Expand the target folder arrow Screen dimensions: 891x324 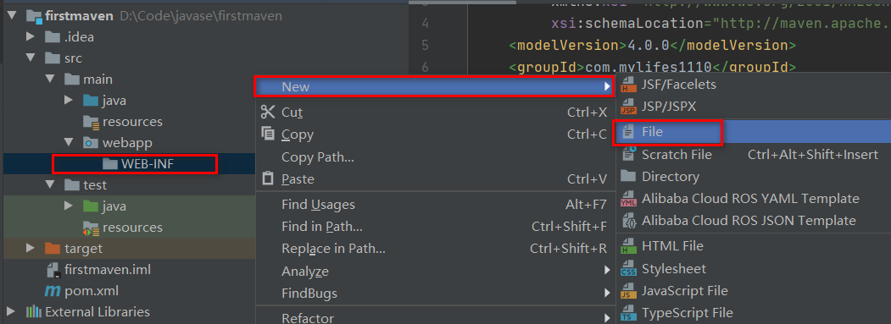[31, 249]
